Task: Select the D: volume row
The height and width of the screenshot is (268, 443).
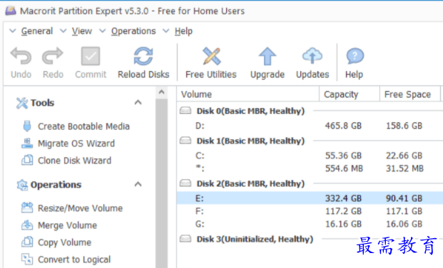Action: pyautogui.click(x=310, y=126)
